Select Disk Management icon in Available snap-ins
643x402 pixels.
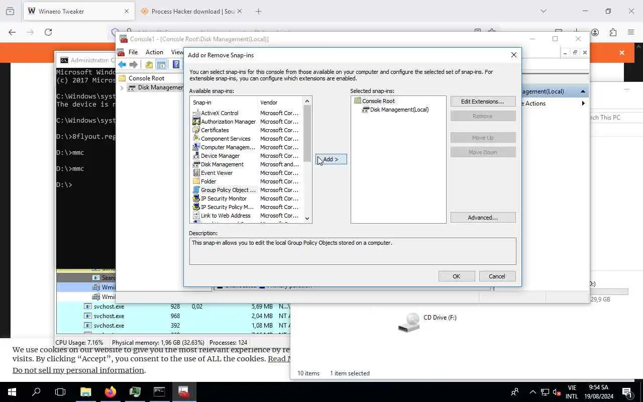click(196, 164)
